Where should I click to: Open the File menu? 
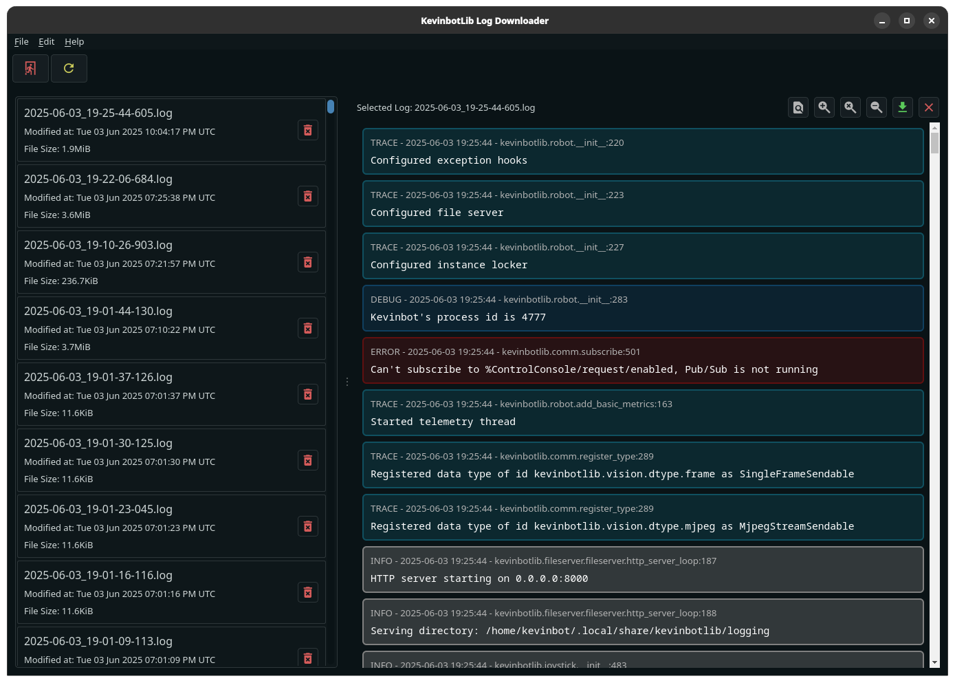21,41
